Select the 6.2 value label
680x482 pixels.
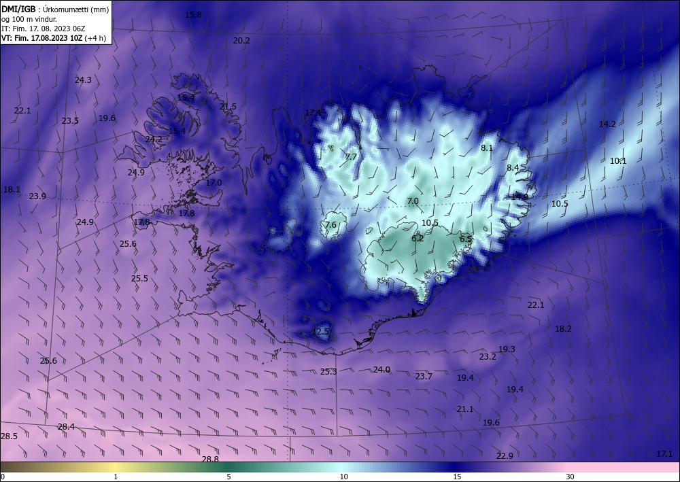[x=418, y=239]
